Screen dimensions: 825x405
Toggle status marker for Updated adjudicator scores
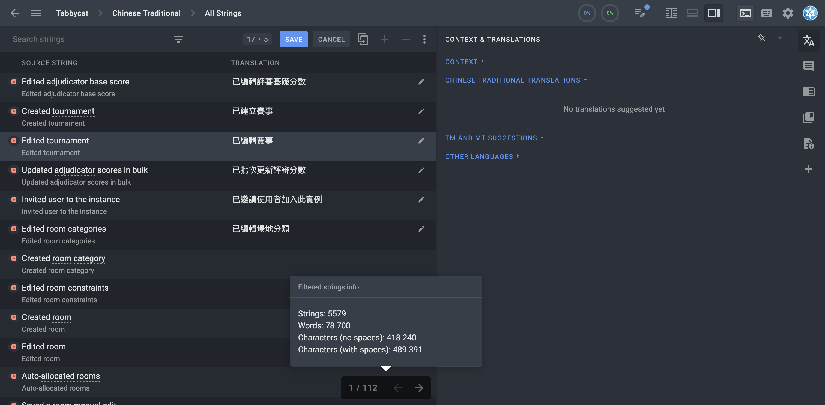pyautogui.click(x=14, y=170)
